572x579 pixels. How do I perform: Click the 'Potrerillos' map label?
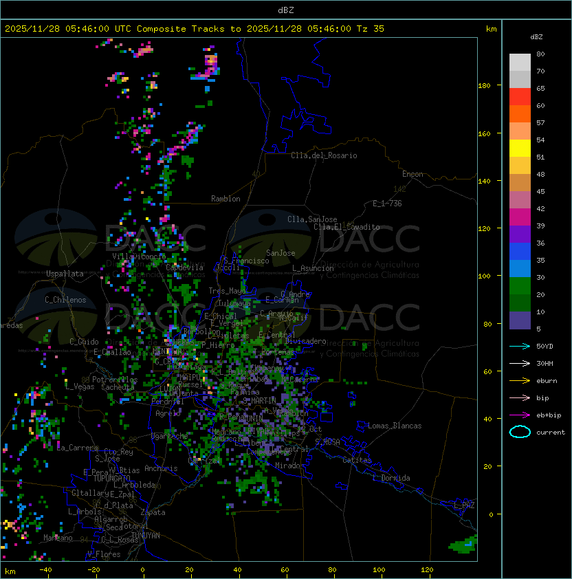pos(115,380)
